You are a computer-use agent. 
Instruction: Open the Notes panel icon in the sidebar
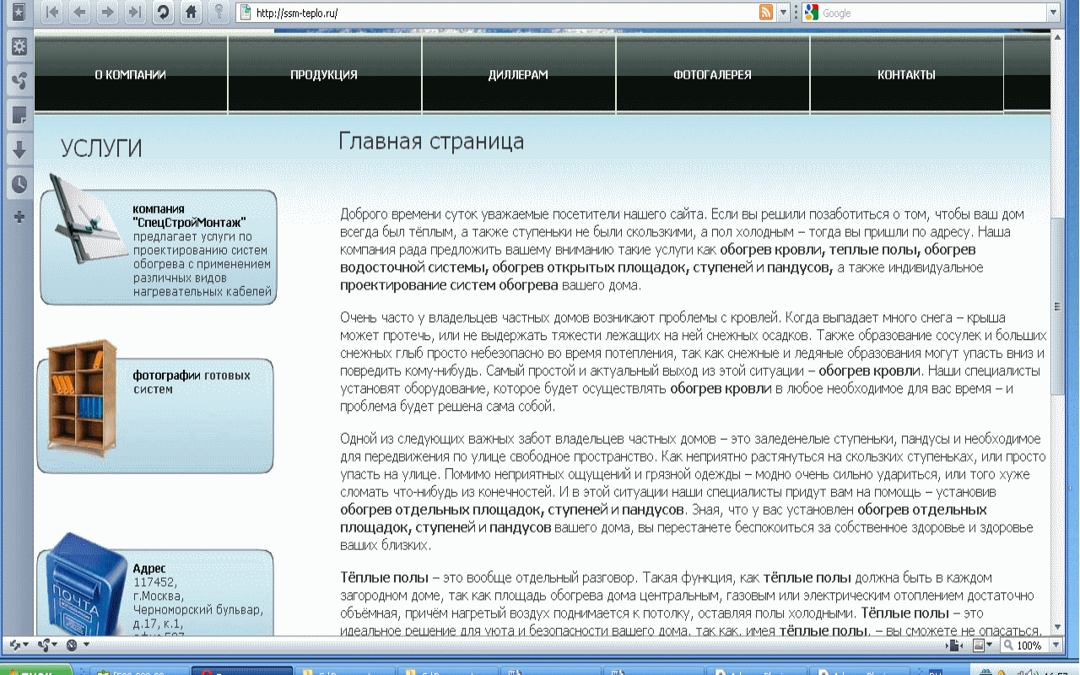[x=19, y=115]
